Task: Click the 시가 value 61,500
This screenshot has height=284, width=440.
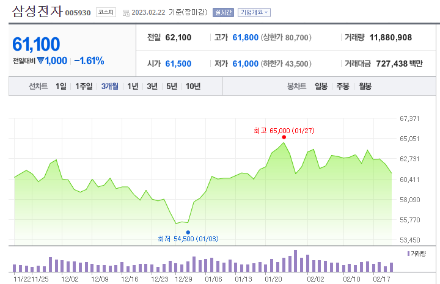Action: click(178, 64)
